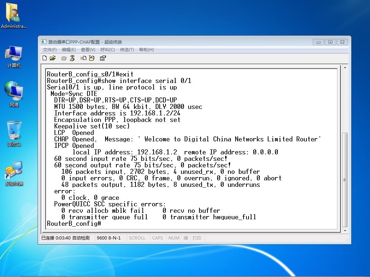Click the window title 路由器串口PPP-CHAP配置
Screen dimensions: 370x277
[x=74, y=42]
